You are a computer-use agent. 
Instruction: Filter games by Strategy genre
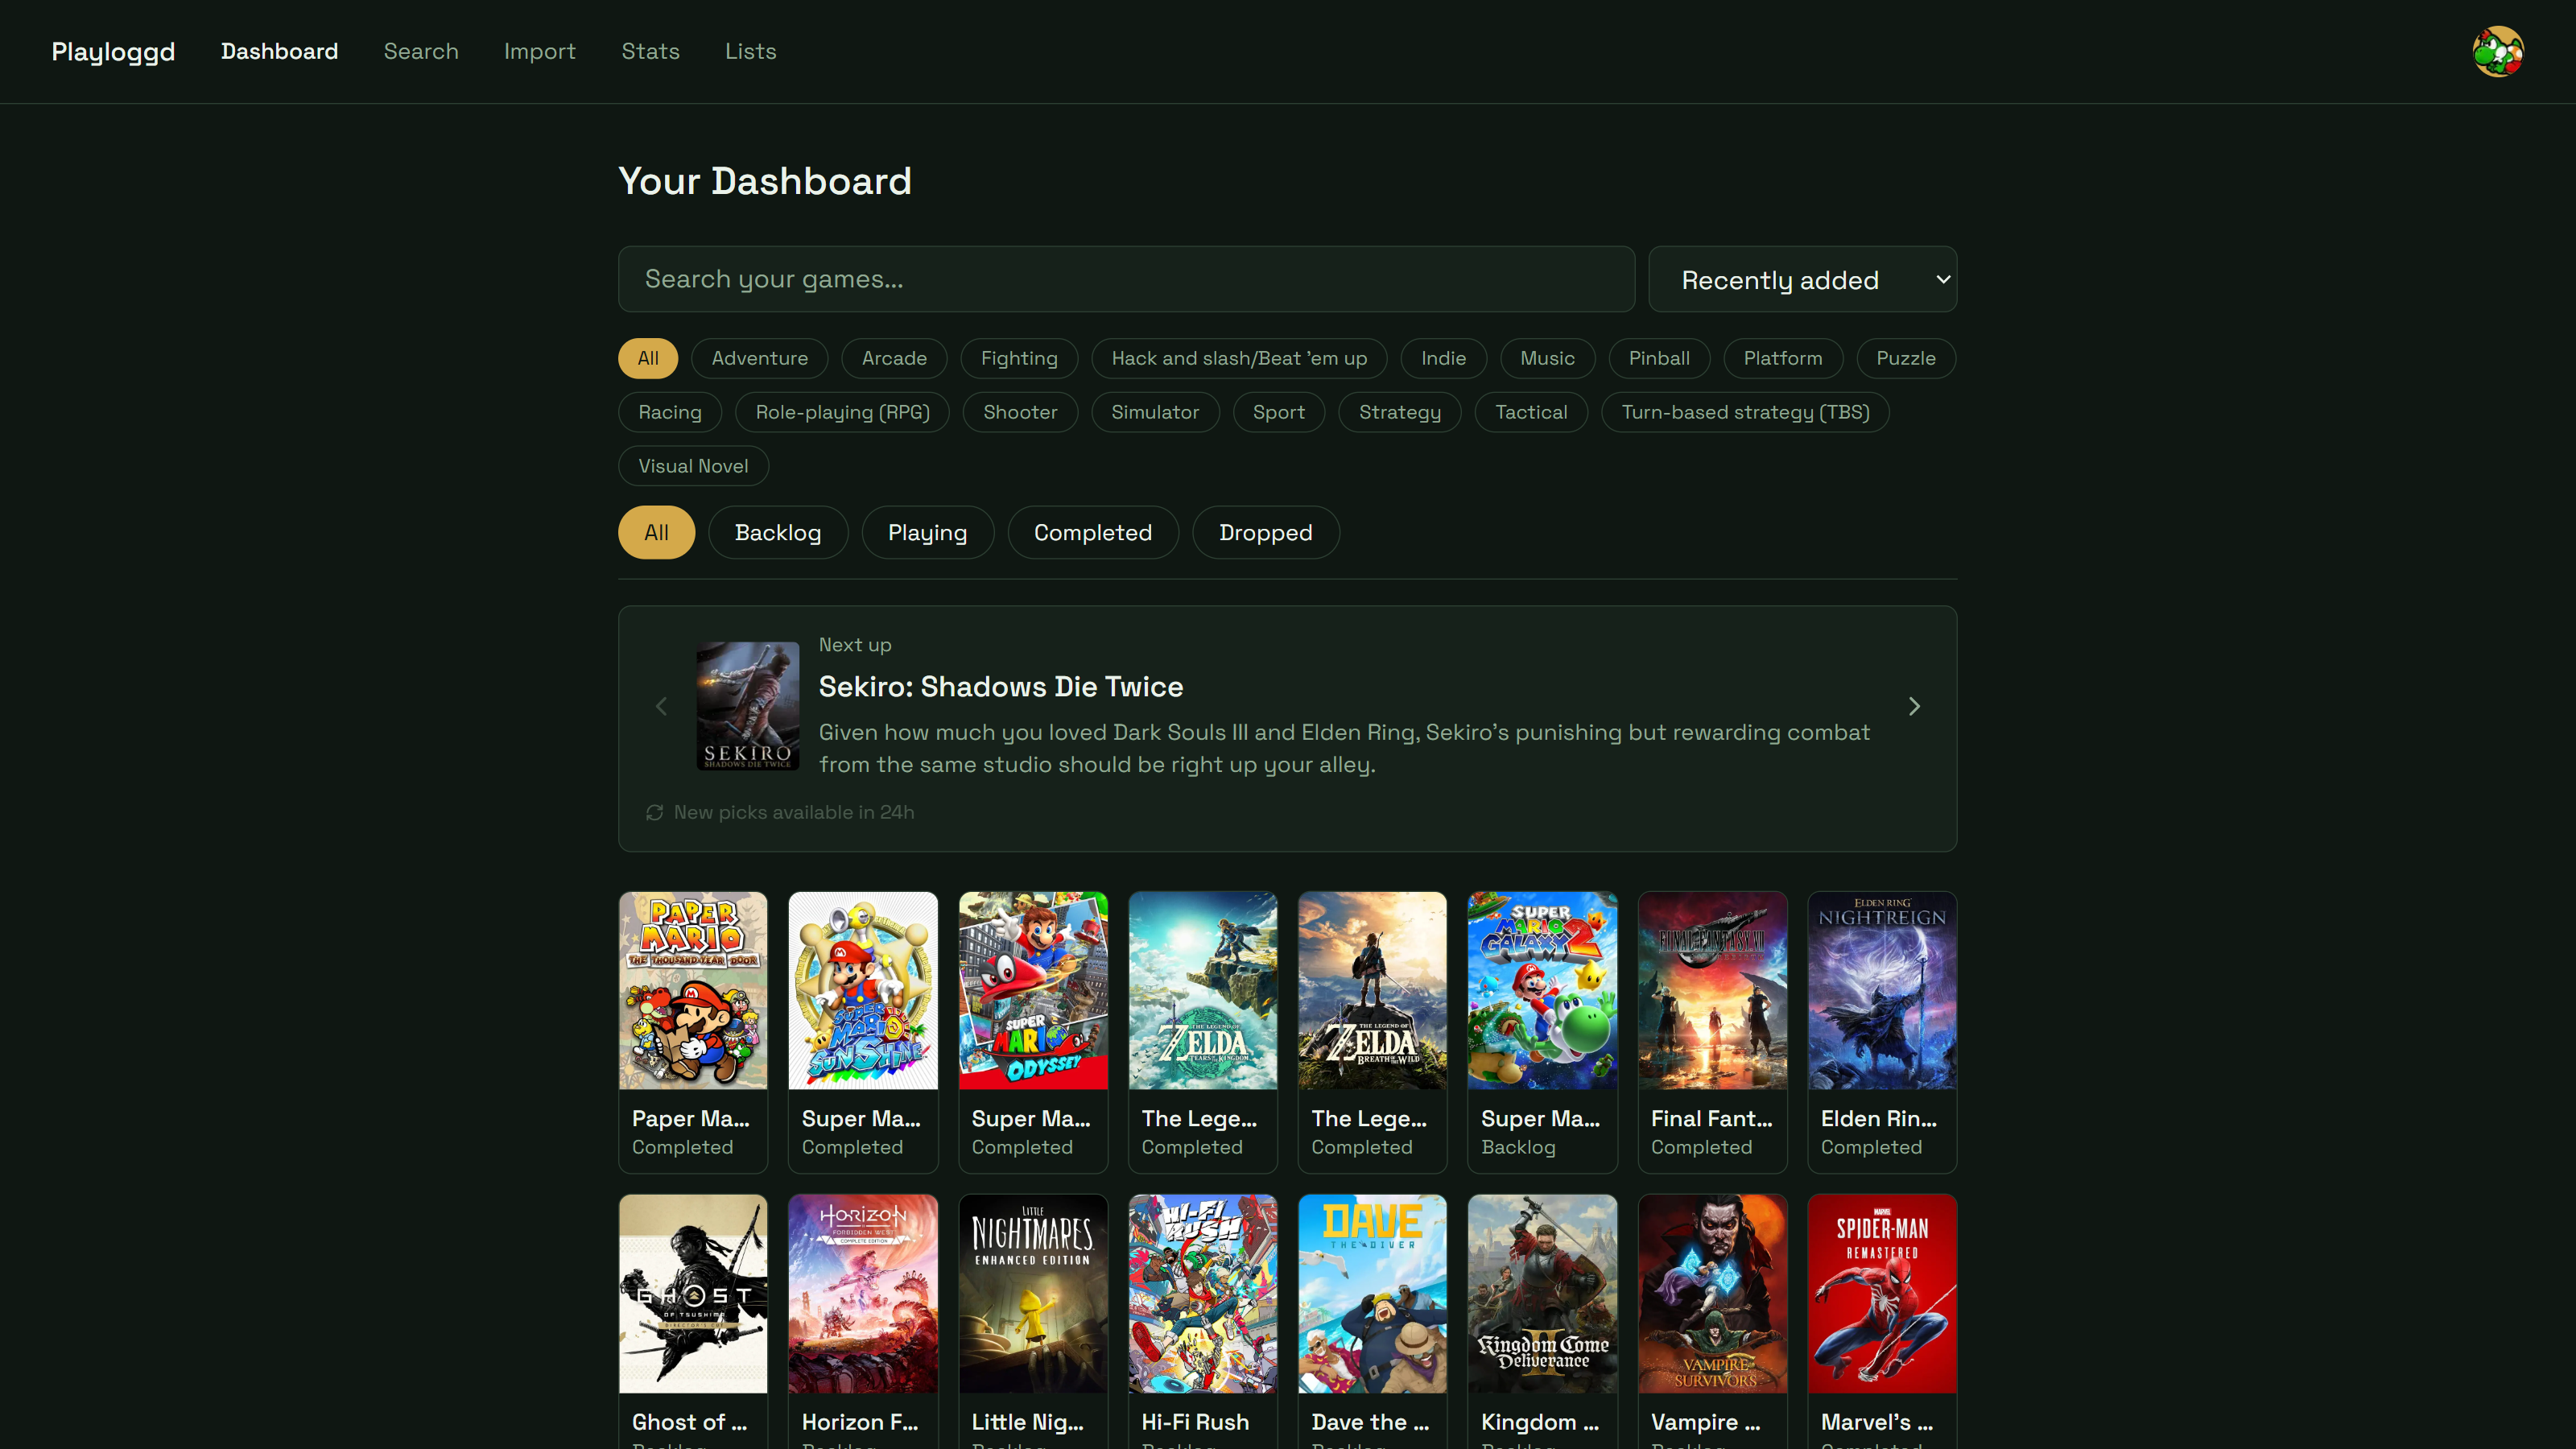pyautogui.click(x=1400, y=412)
